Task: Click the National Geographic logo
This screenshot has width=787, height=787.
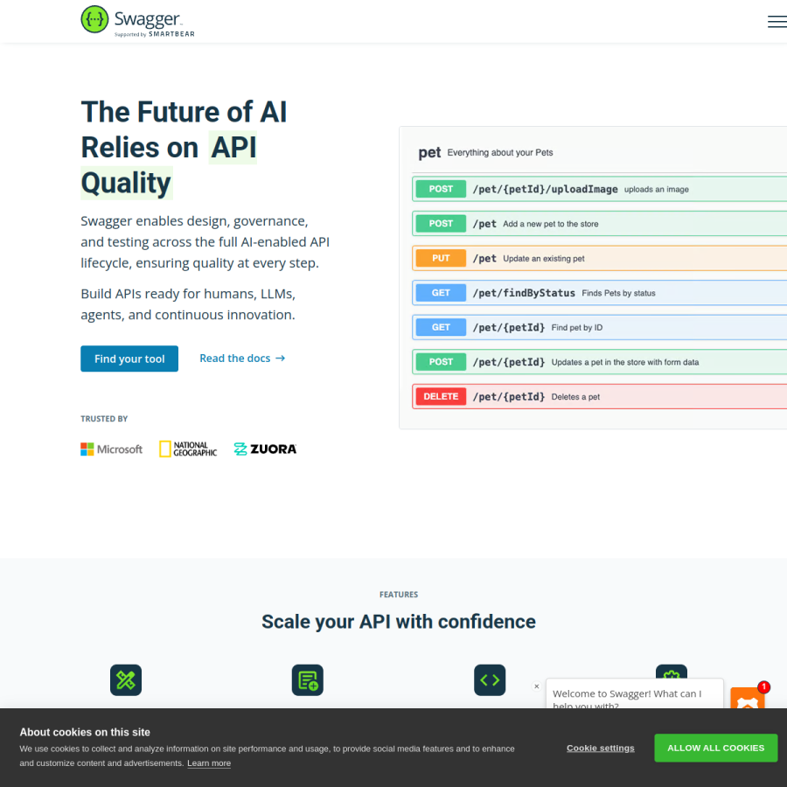Action: [188, 449]
